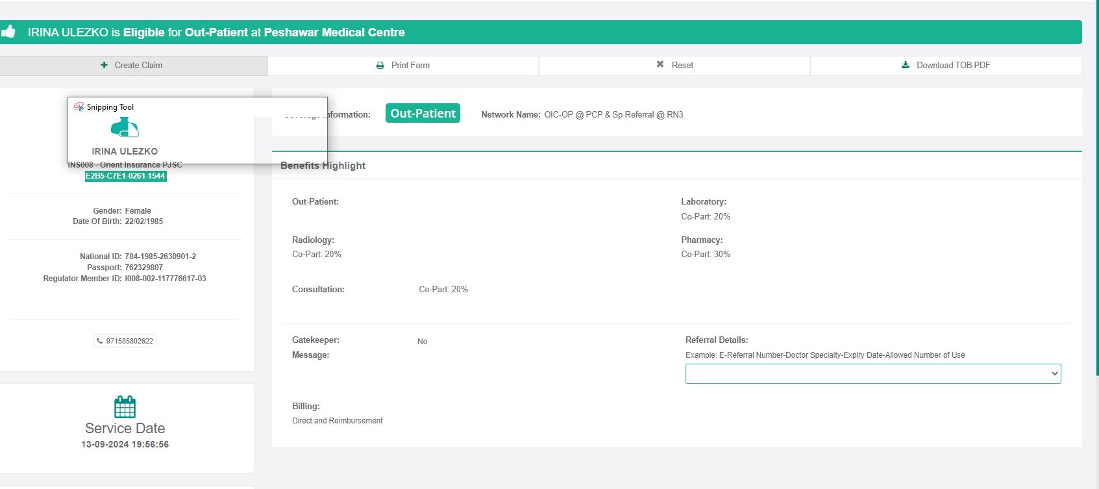The width and height of the screenshot is (1099, 489).
Task: Click the Snipping Tool scissors icon
Action: click(x=79, y=107)
